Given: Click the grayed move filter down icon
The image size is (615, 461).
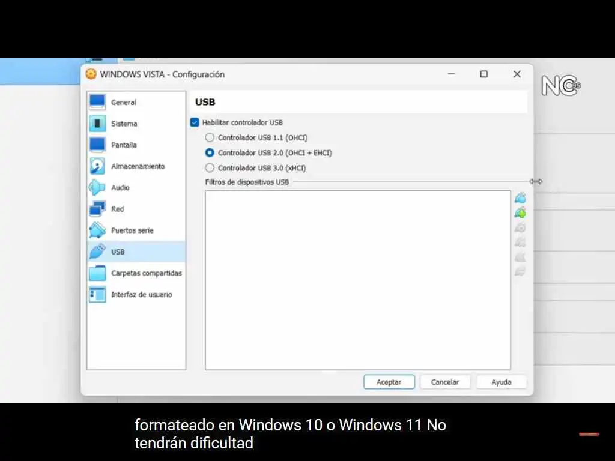Looking at the screenshot, I should pos(521,271).
